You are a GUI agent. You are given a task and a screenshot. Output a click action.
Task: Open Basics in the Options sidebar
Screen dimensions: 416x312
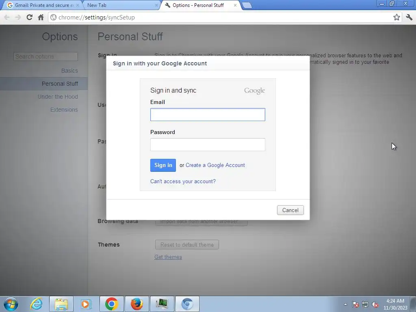[x=69, y=71]
